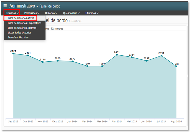Click the Ago 2024 data point 1987
Screen dimensions: 191x133
coord(176,66)
